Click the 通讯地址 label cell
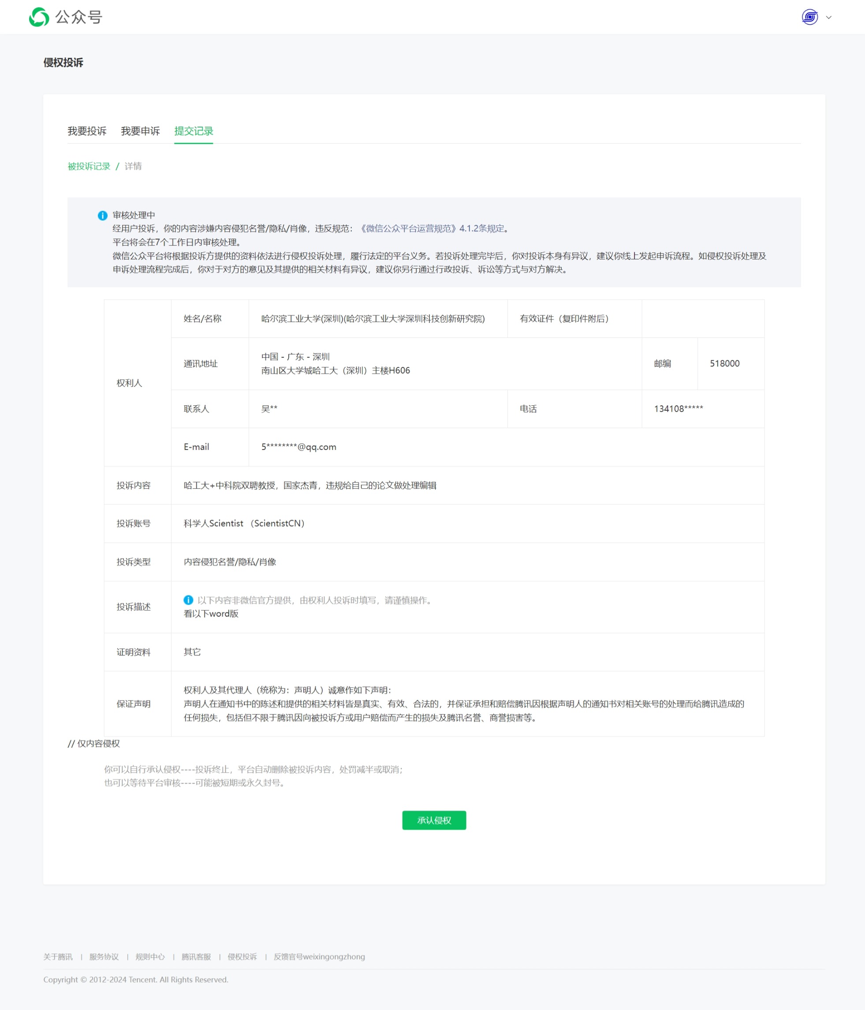Image resolution: width=865 pixels, height=1010 pixels. (x=209, y=363)
